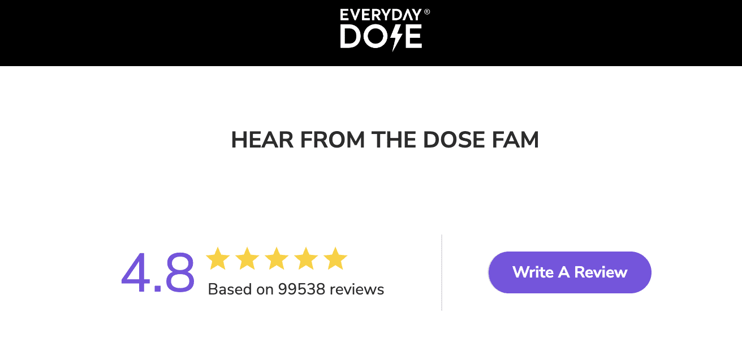Click the letter D in the DOSE logo

[350, 37]
